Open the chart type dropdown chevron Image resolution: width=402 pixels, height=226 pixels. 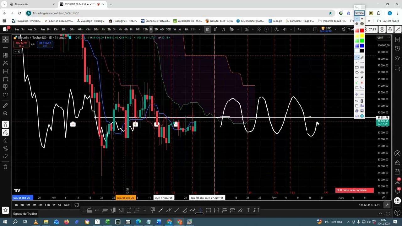tap(238, 29)
